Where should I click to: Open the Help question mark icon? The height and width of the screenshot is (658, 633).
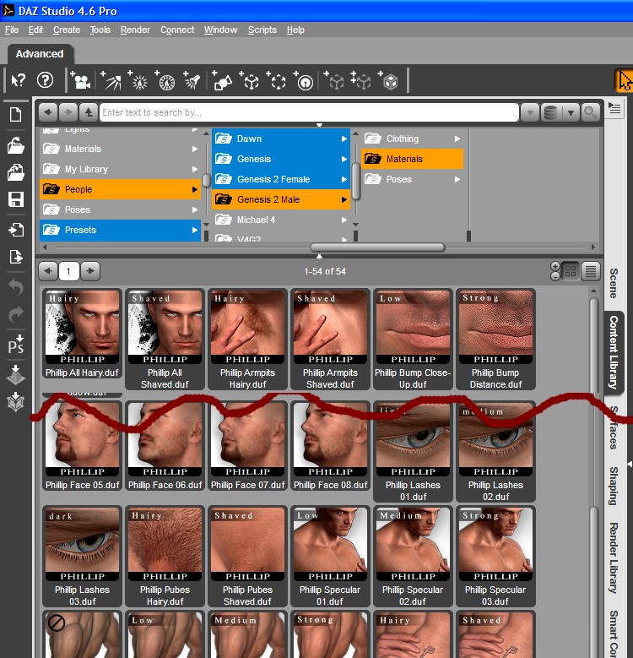point(46,80)
